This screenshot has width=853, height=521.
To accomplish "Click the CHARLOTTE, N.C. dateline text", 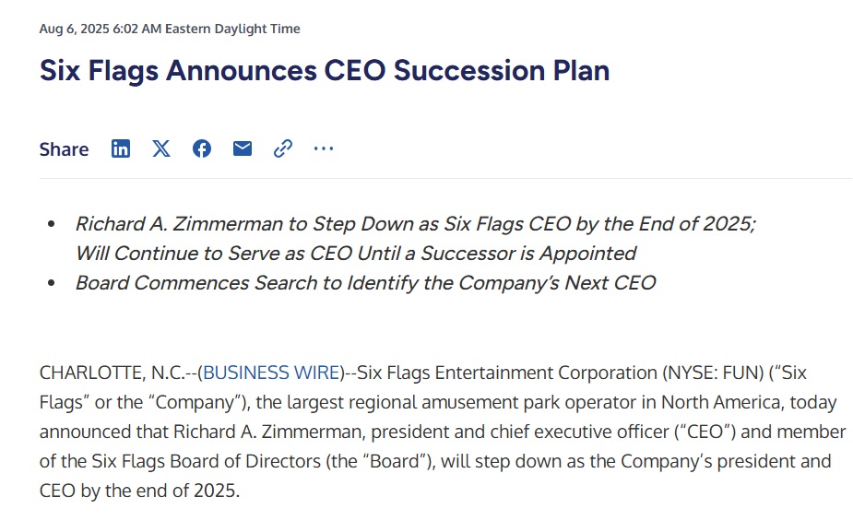I will point(112,373).
